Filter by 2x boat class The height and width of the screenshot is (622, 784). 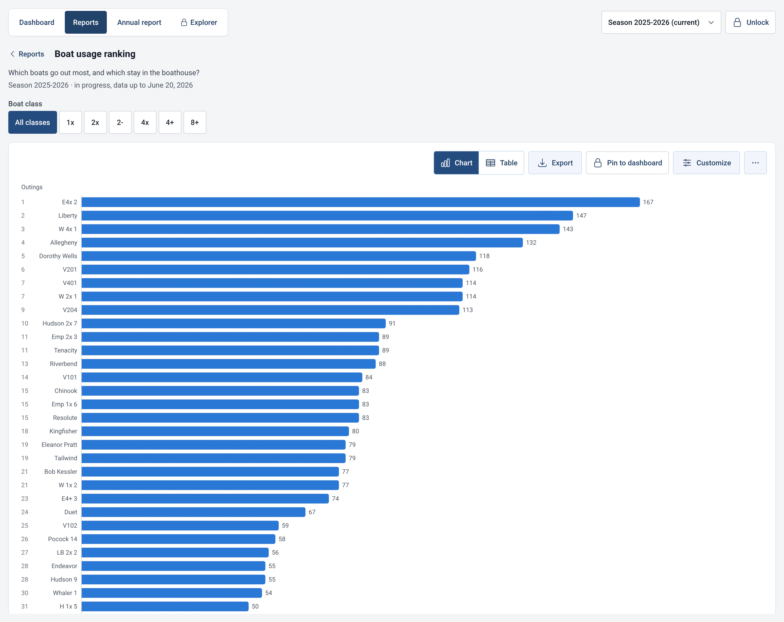95,122
